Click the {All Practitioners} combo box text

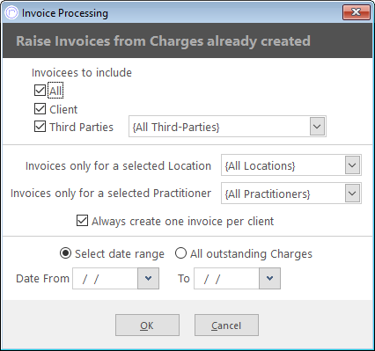(x=268, y=194)
